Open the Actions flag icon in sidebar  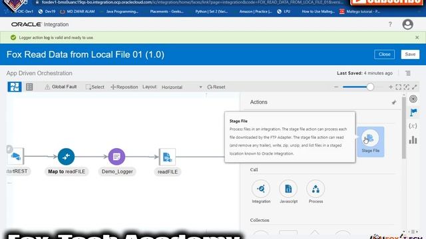413,112
